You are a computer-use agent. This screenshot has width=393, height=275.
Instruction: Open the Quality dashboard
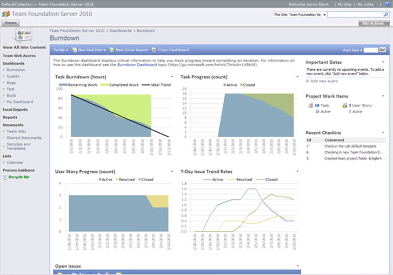(13, 76)
